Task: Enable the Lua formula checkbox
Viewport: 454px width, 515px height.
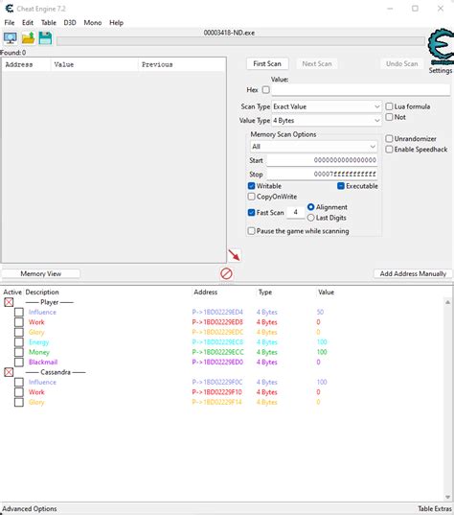Action: 389,106
